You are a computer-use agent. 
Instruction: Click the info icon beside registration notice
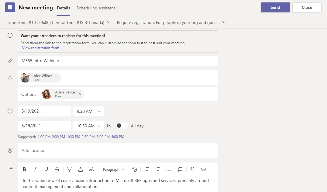pos(10,35)
